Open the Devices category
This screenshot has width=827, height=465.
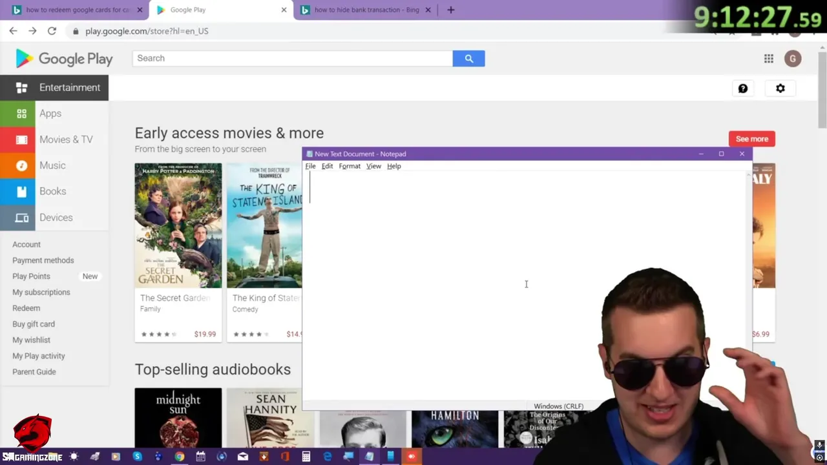click(x=54, y=218)
